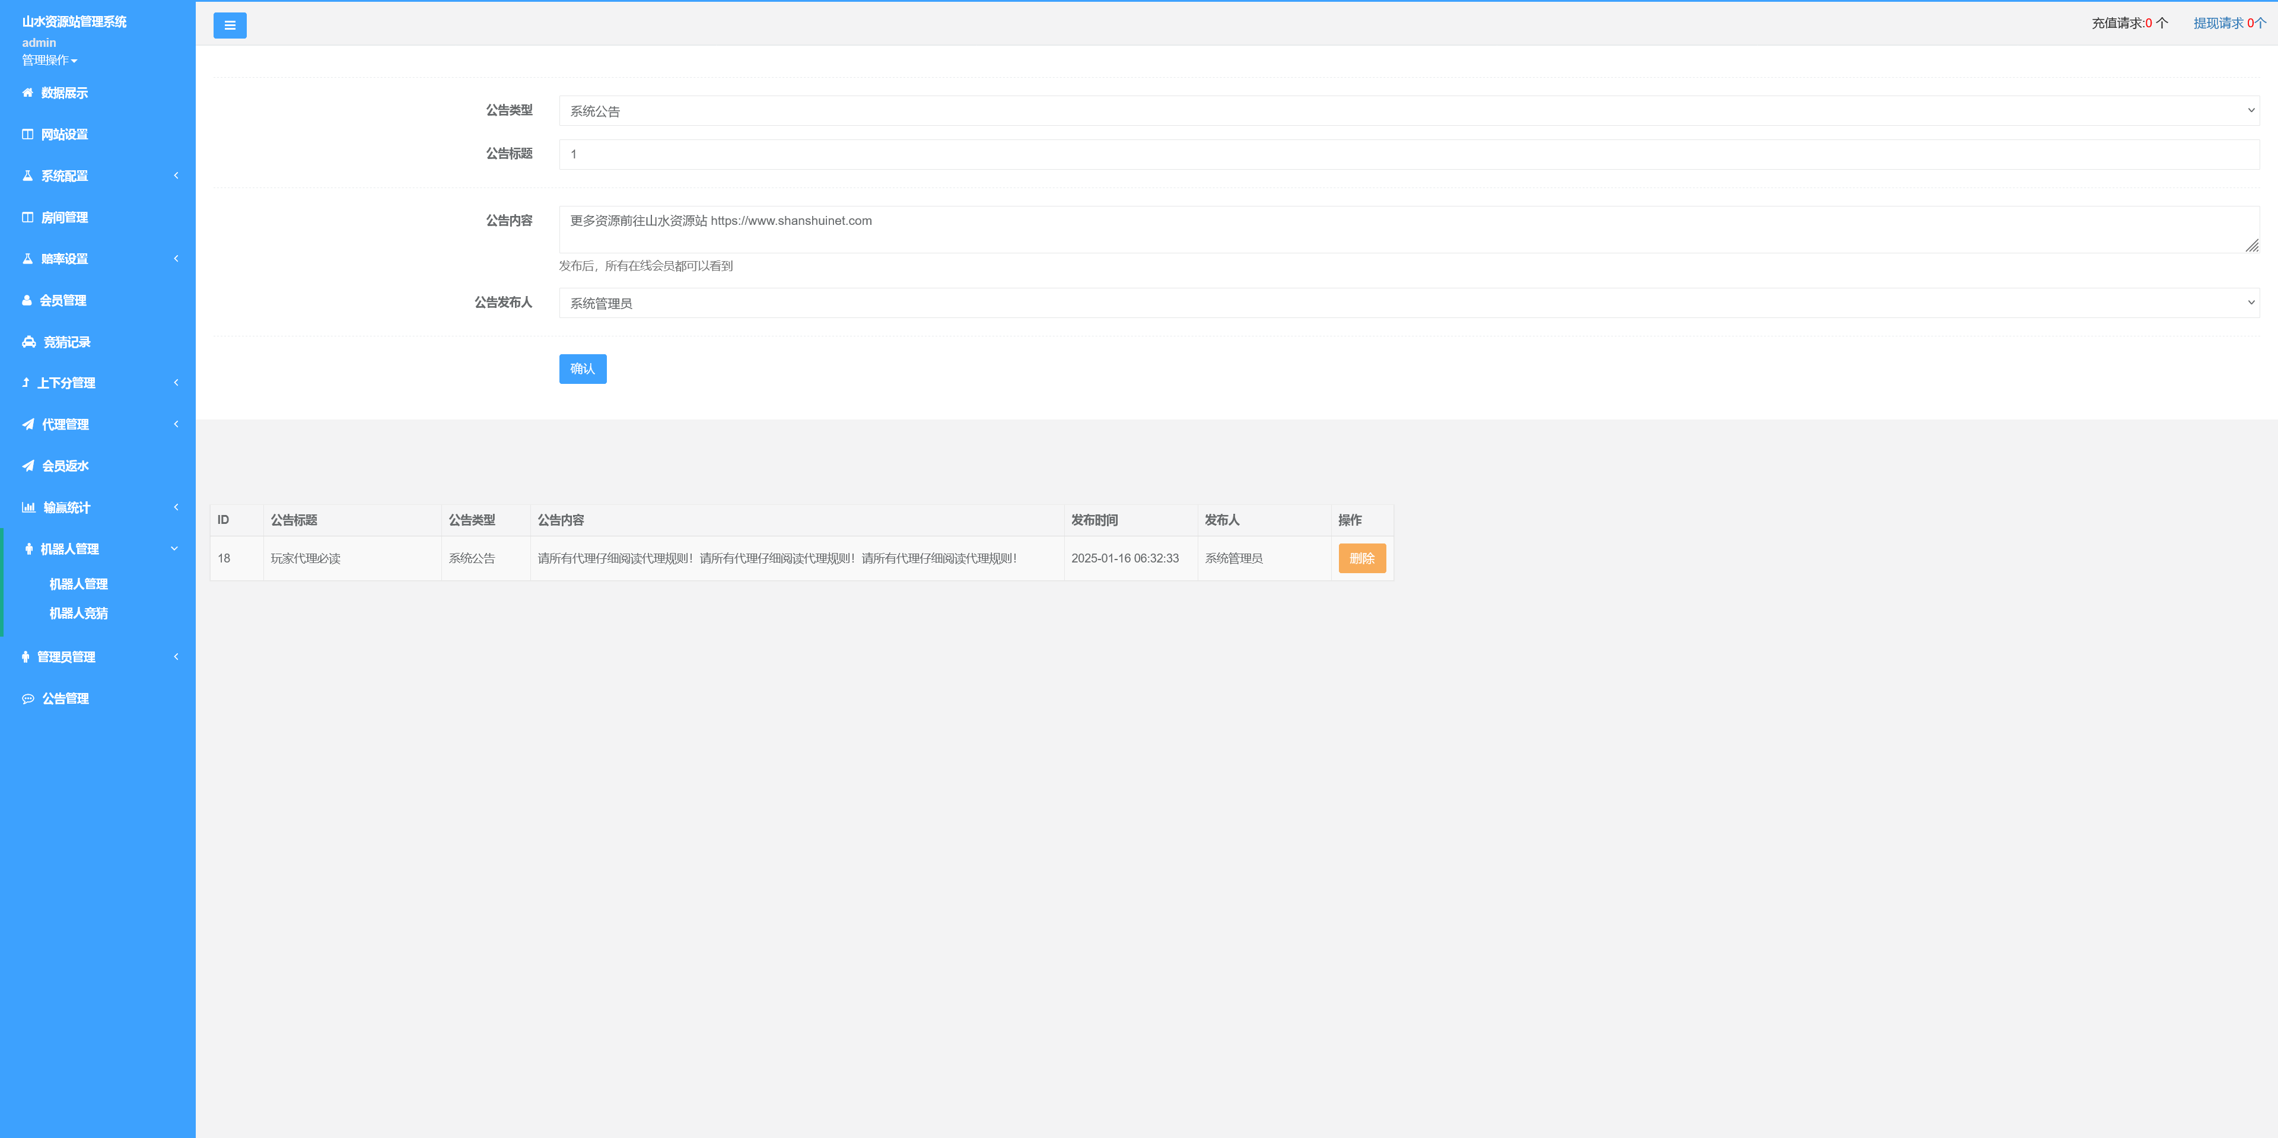This screenshot has width=2278, height=1138.
Task: Open the 机器人竞猜 submenu item
Action: pos(79,613)
